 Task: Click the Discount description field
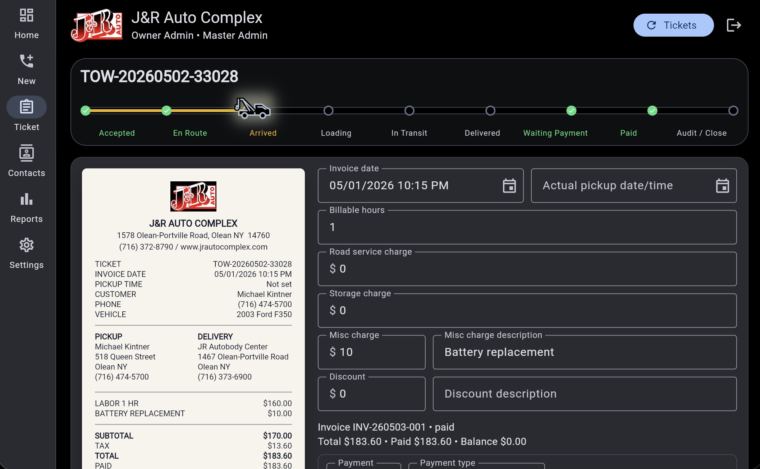click(585, 394)
